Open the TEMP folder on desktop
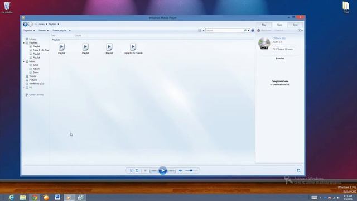 [x=346, y=7]
